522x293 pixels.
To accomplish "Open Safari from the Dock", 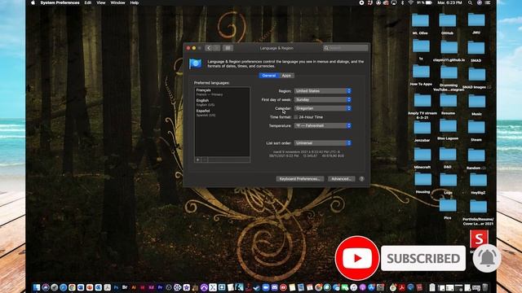I will click(x=63, y=287).
